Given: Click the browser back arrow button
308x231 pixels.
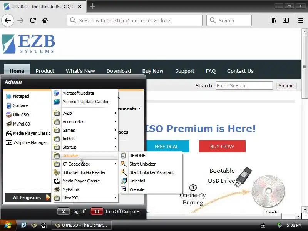Looking at the screenshot, I should pyautogui.click(x=8, y=20).
